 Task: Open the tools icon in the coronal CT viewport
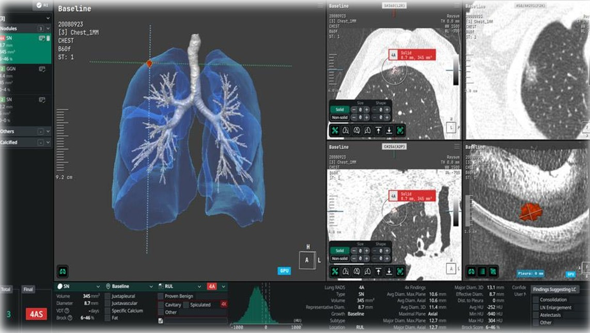[x=334, y=272]
